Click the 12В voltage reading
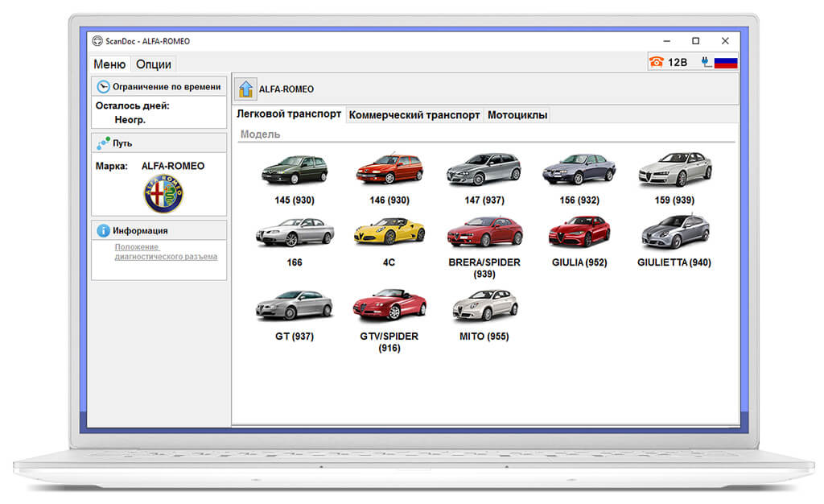 (x=678, y=63)
